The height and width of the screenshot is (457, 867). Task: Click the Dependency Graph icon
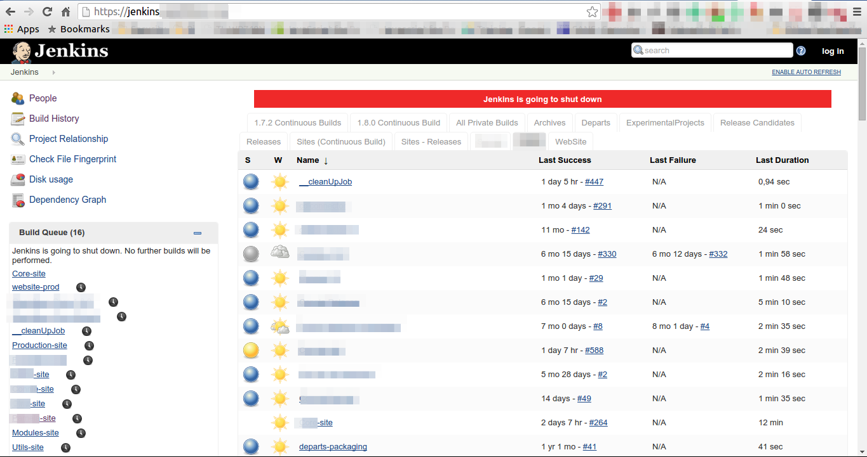click(18, 200)
